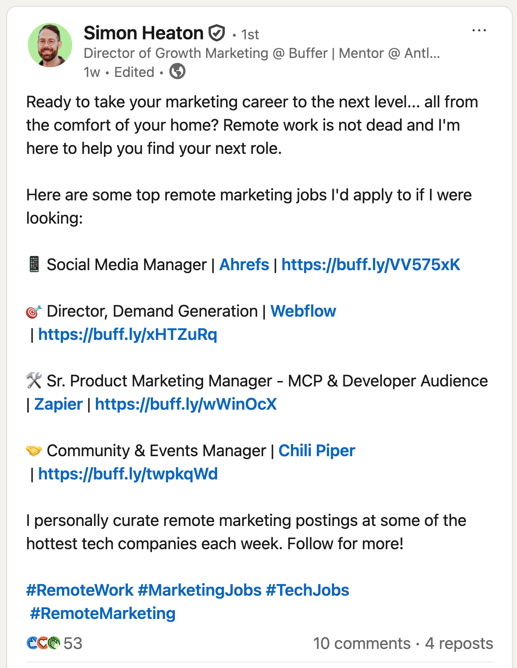Open the Zapier job posting link buff.ly/wWinOcX
This screenshot has height=668, width=517.
pos(186,404)
